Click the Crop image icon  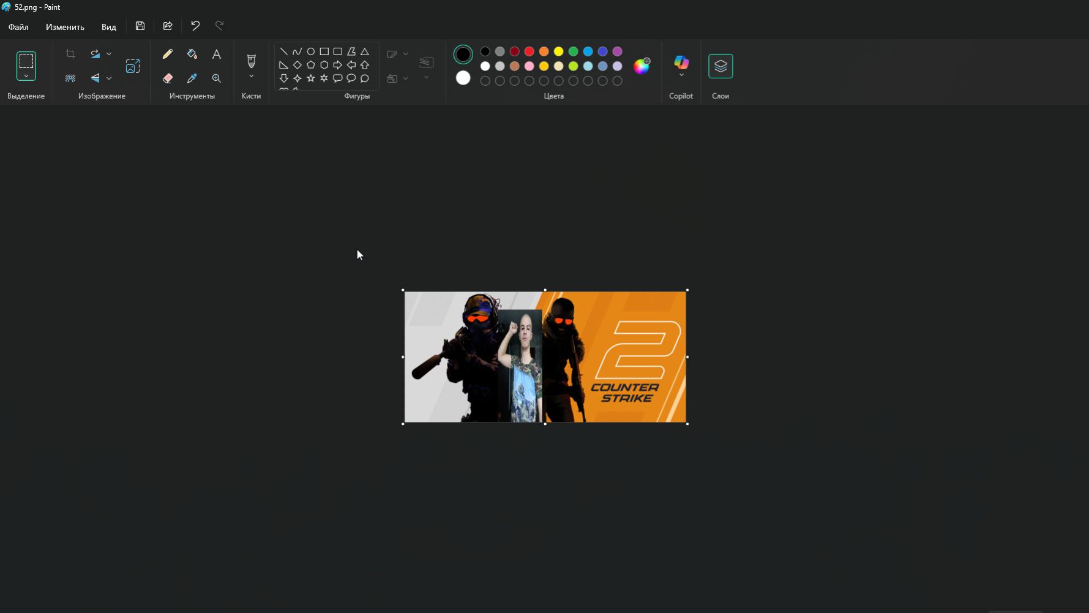pos(70,54)
